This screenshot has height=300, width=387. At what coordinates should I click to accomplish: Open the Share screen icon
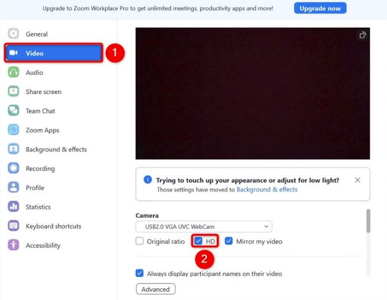coord(14,92)
